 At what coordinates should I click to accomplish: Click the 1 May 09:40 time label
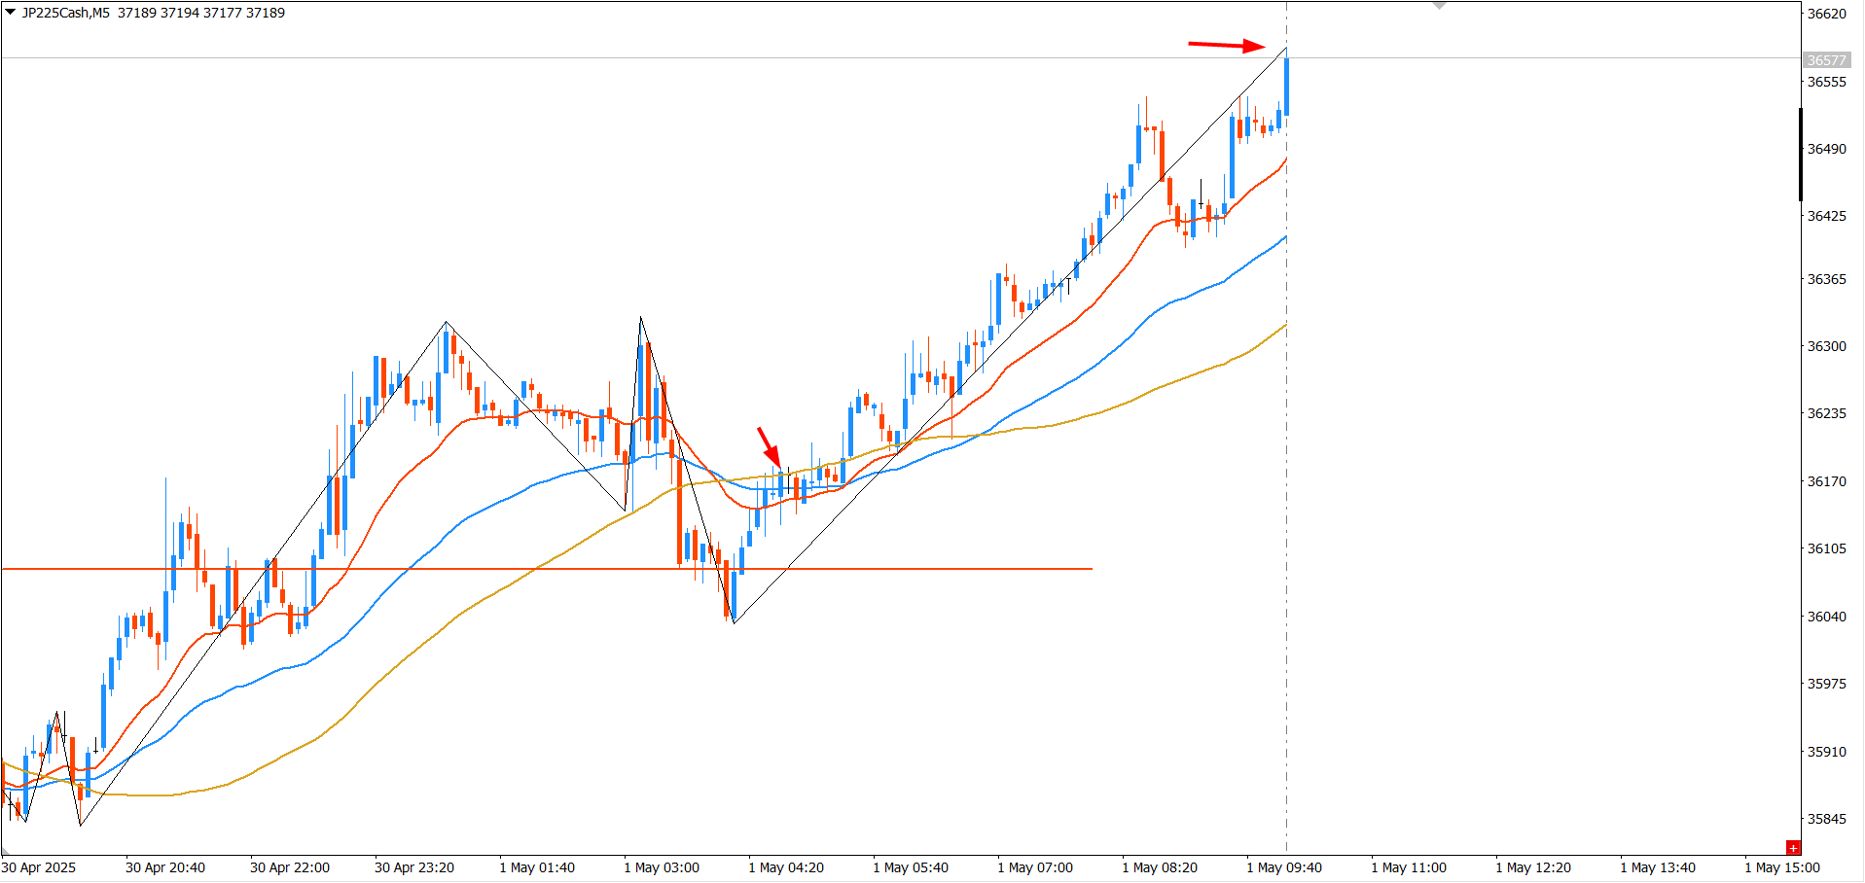tap(1284, 867)
